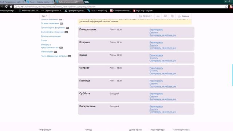Switch to the first Fwd: browser tab
The image size is (233, 131).
point(12,2)
